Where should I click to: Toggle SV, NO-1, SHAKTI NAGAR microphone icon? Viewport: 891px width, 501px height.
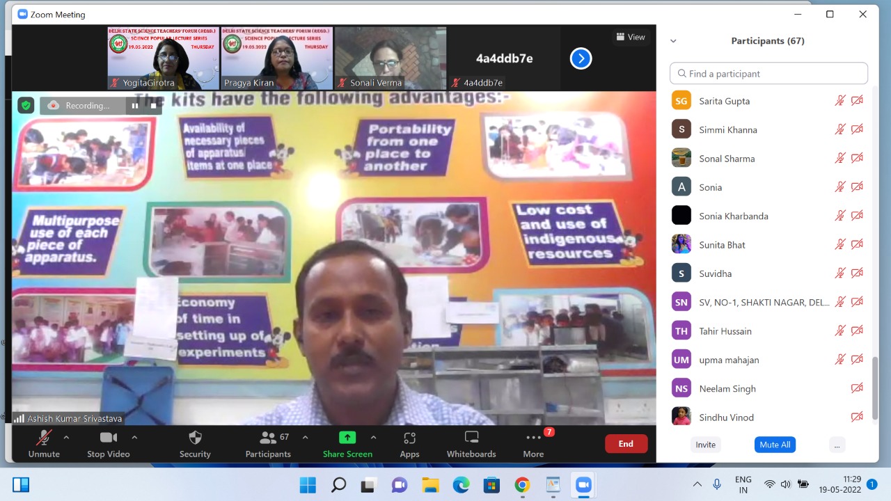[840, 302]
